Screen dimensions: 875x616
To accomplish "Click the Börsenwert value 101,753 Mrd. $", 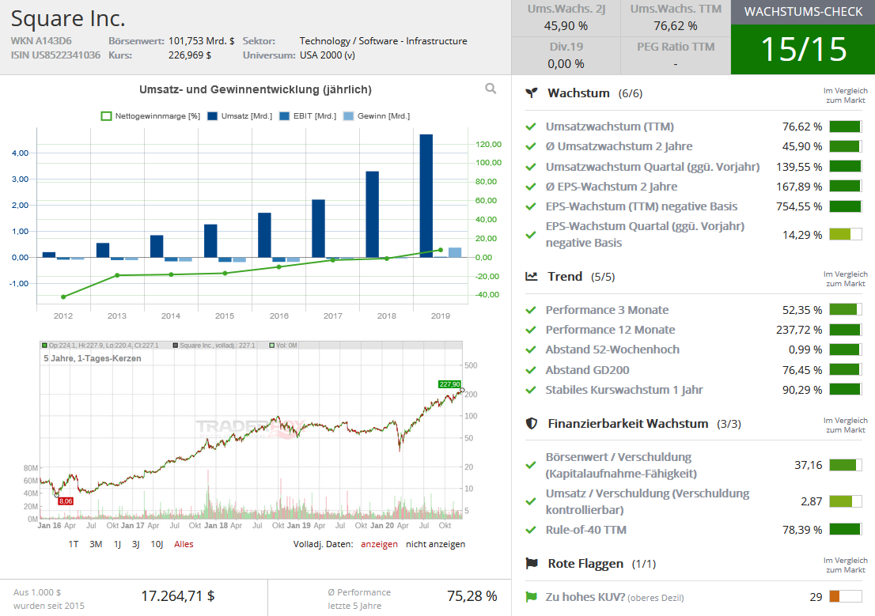I will tap(202, 41).
